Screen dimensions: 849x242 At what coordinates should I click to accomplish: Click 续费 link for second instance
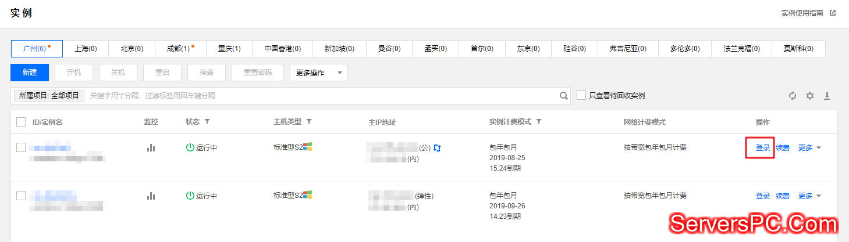(783, 196)
